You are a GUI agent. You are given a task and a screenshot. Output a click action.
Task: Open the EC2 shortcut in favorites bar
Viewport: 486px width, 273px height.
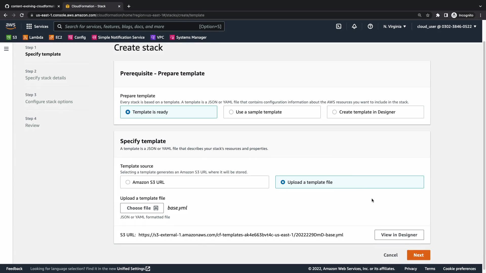55,37
